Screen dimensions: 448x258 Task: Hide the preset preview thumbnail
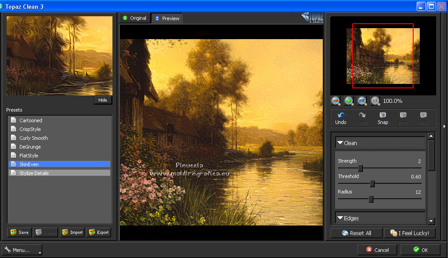[x=103, y=100]
